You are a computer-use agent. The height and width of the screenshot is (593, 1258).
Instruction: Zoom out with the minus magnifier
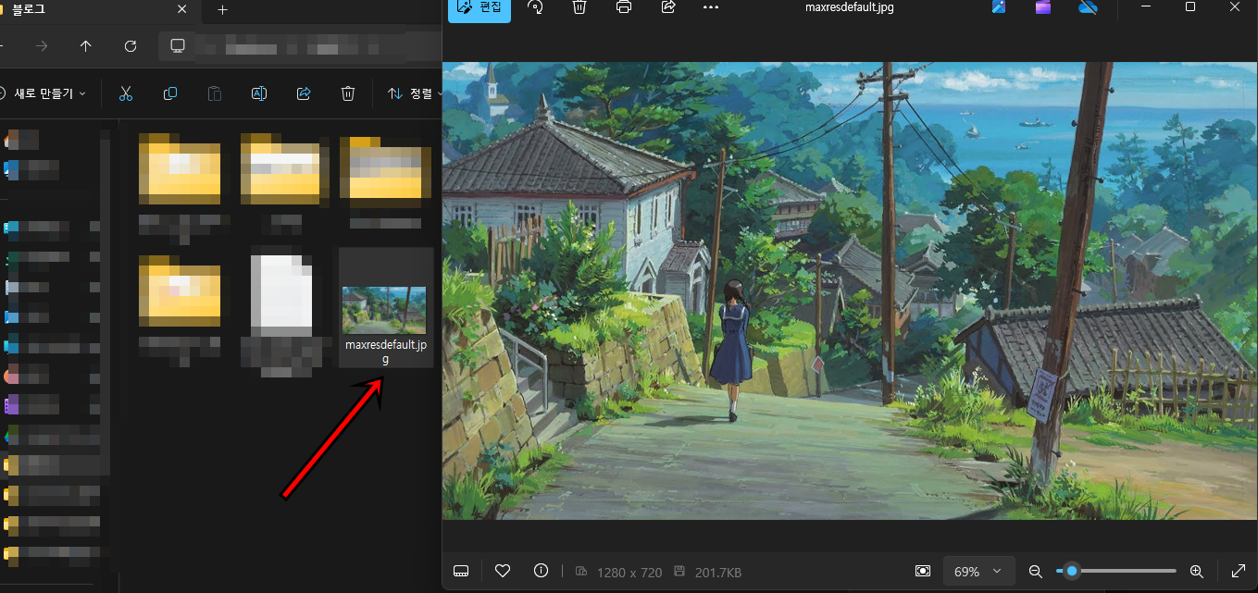(1036, 572)
